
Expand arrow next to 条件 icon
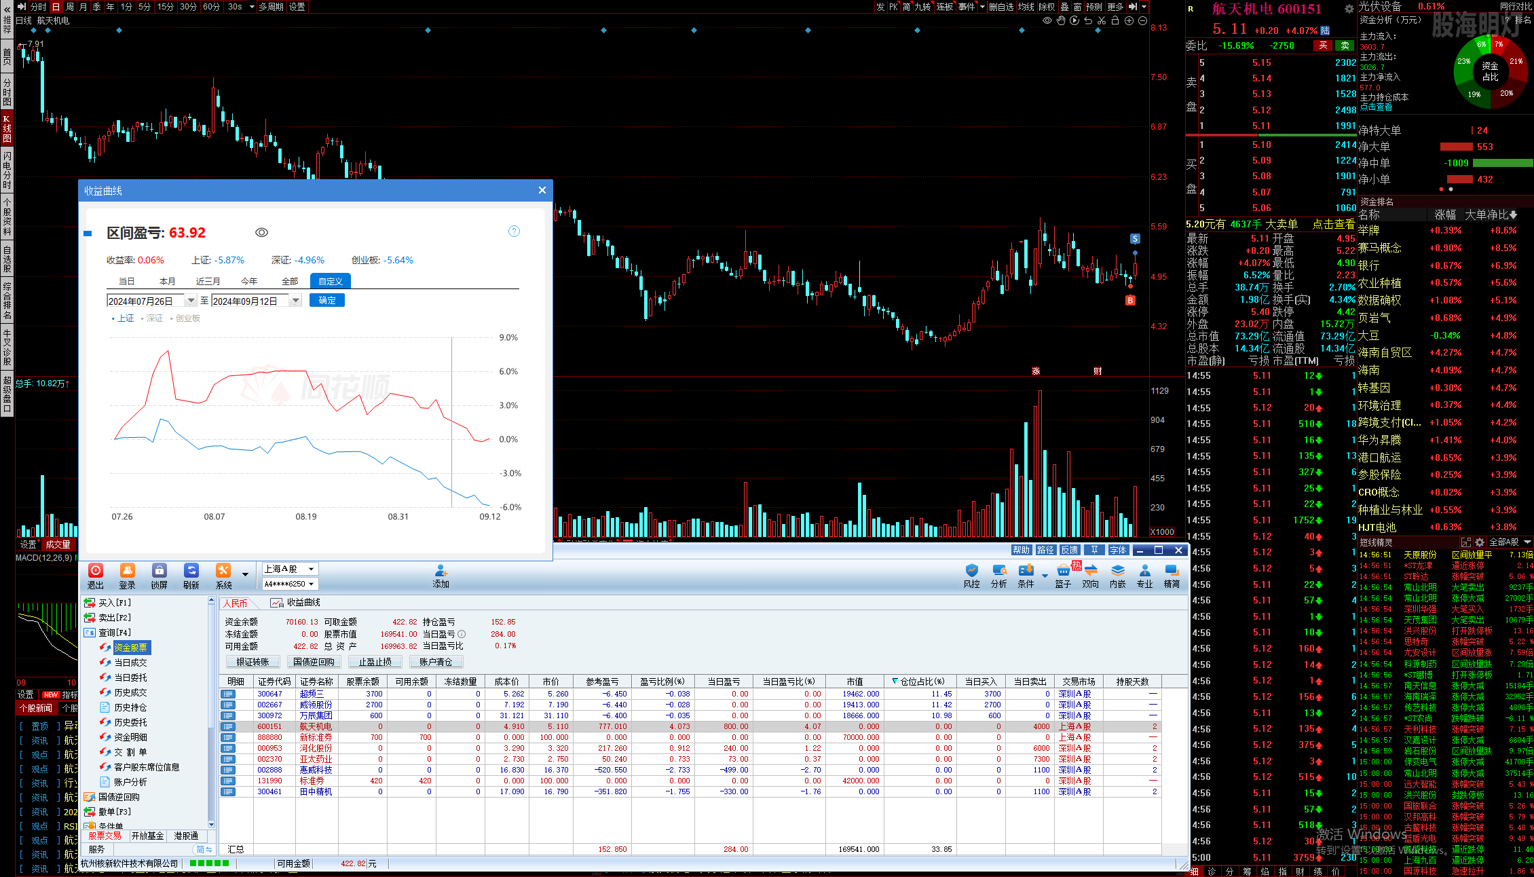[1045, 576]
